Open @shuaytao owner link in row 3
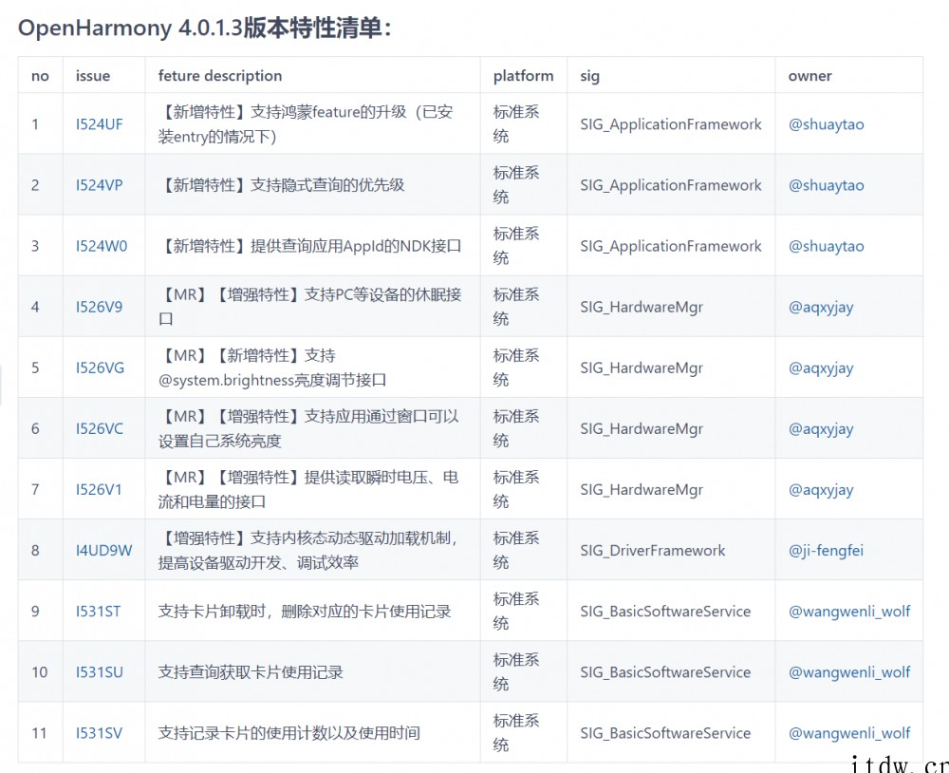This screenshot has height=773, width=949. (827, 246)
